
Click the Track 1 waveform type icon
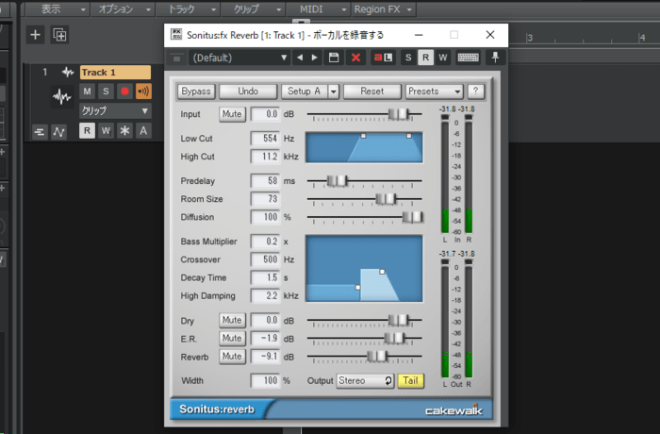(x=68, y=73)
